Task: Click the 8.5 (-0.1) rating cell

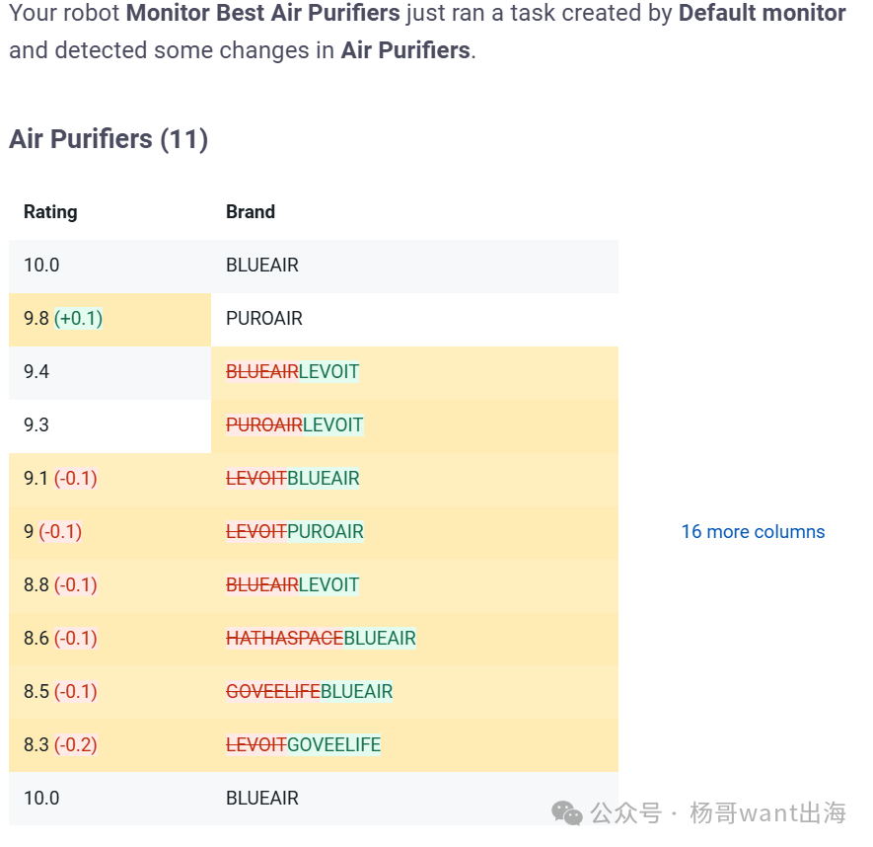Action: [x=109, y=692]
